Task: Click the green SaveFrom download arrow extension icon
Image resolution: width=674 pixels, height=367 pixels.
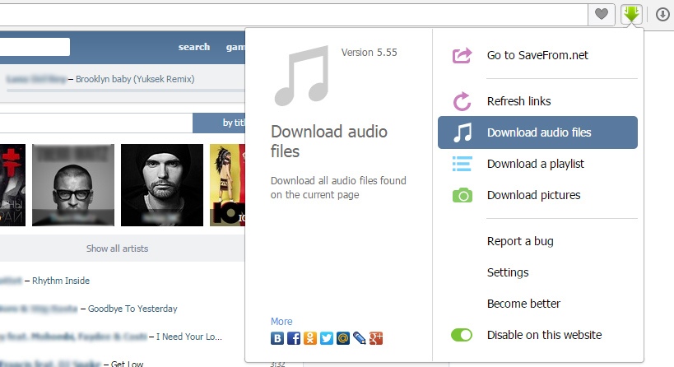Action: point(631,14)
